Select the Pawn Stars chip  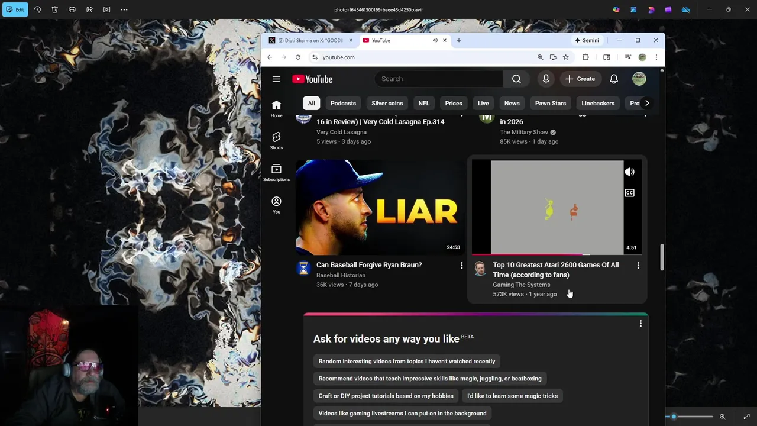[x=551, y=103]
